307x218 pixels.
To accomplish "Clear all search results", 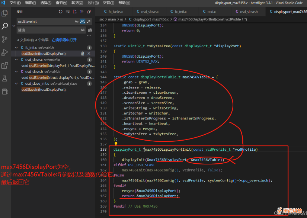I will pyautogui.click(x=67, y=12).
